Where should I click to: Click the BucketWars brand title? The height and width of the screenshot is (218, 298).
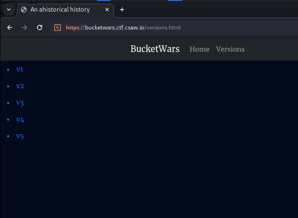(155, 49)
